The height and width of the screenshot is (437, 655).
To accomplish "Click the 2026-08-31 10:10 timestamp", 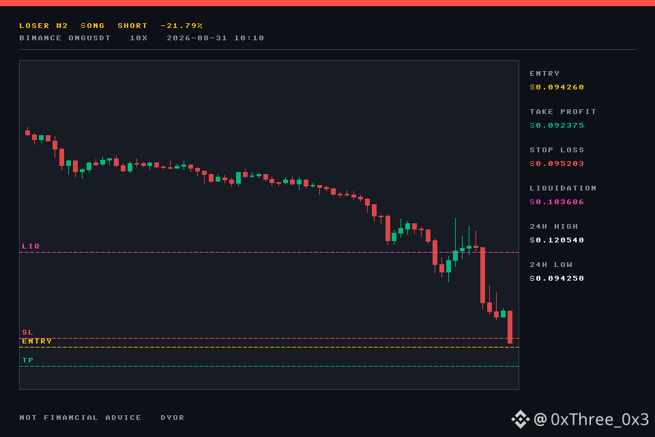I will pyautogui.click(x=215, y=38).
